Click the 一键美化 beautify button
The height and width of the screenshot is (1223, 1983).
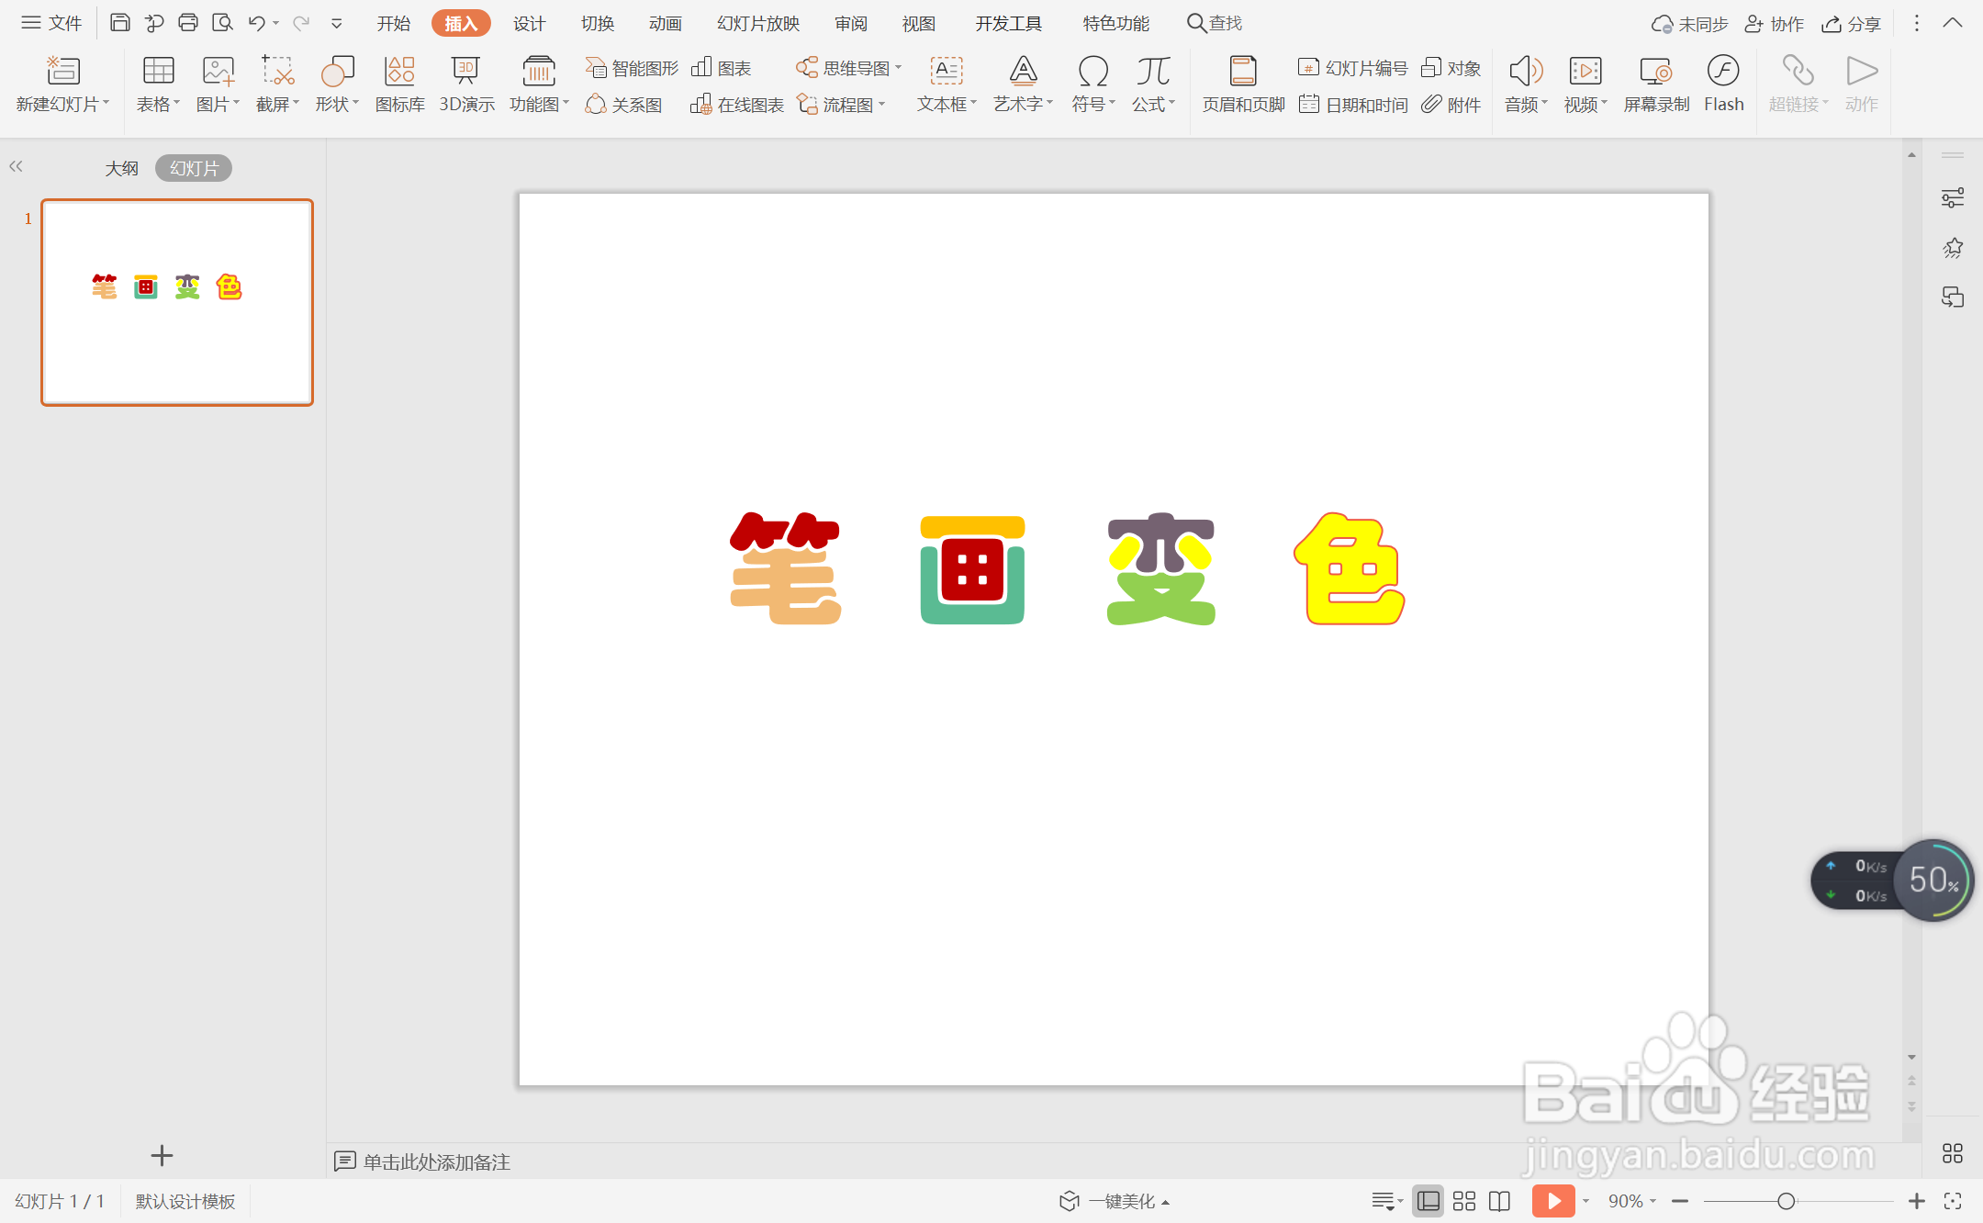coord(1115,1201)
